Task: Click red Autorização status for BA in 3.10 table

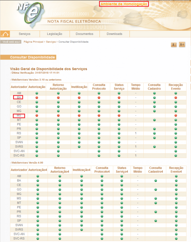Action: tap(37, 98)
